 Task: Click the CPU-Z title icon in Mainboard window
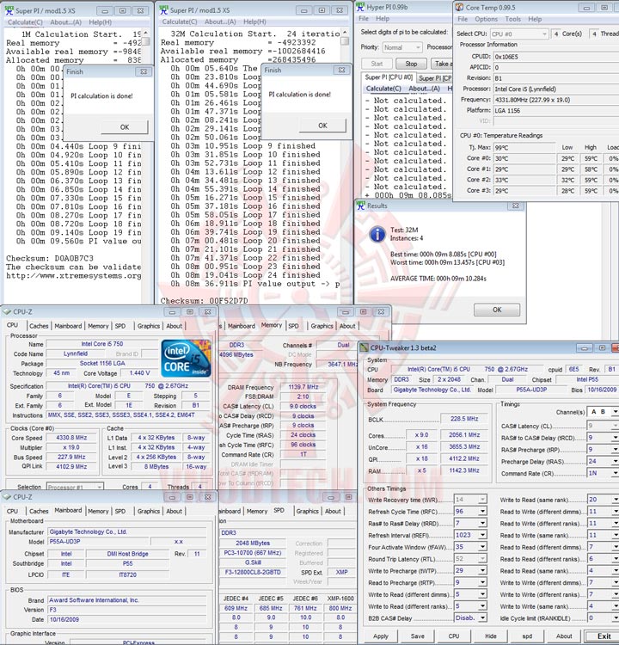point(7,497)
